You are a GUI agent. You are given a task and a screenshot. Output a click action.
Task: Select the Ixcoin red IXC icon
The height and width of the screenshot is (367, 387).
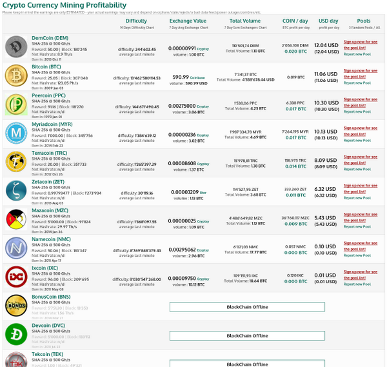coord(16,277)
